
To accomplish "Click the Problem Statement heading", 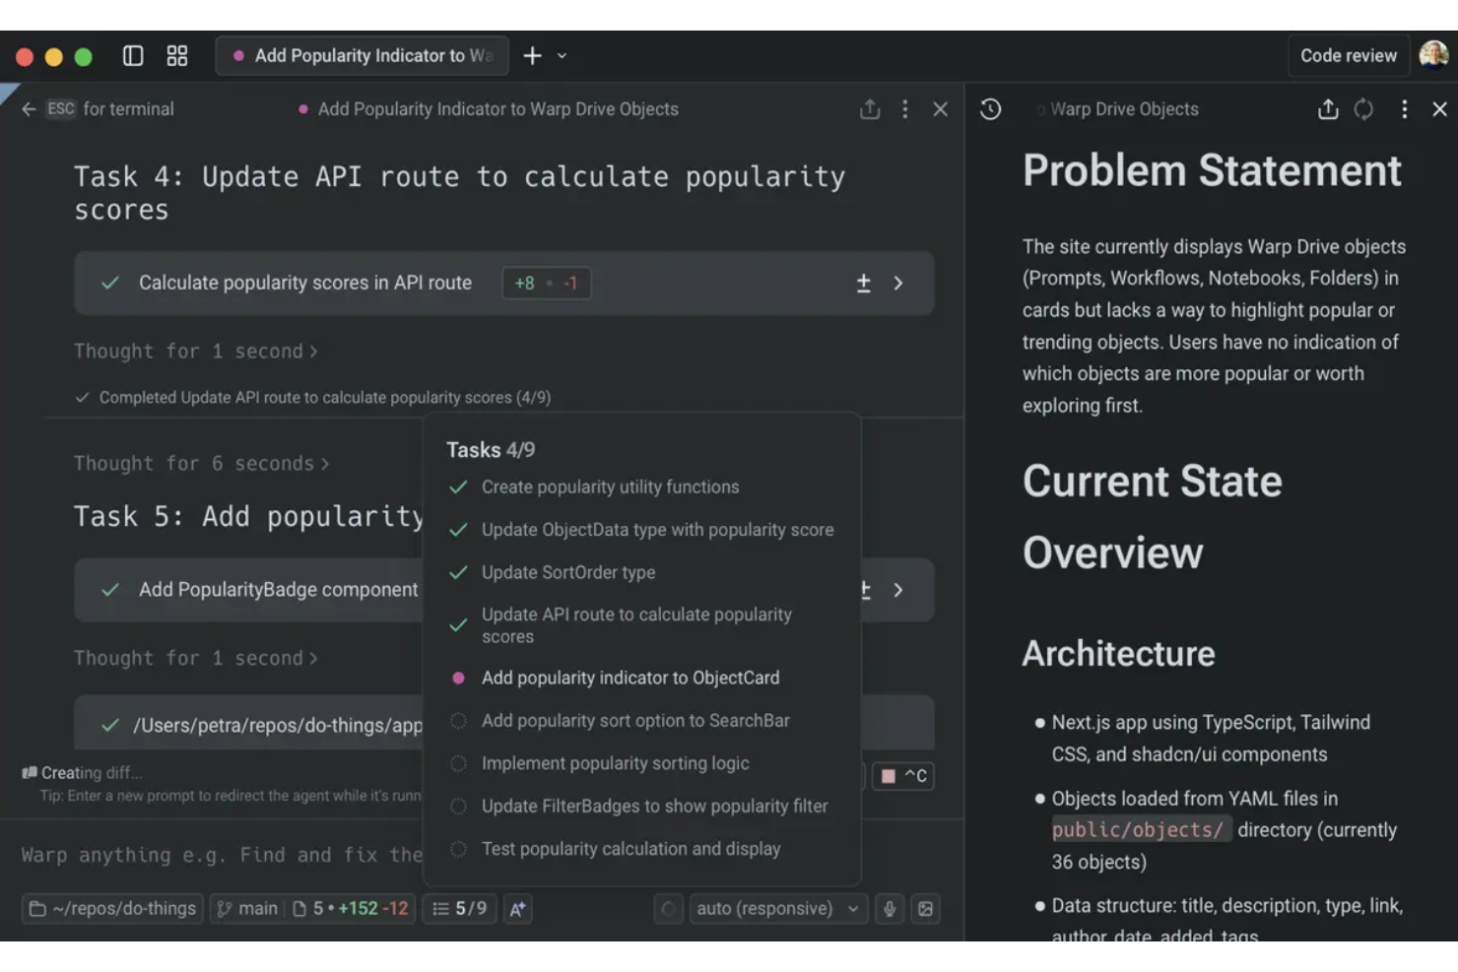I will [1212, 170].
